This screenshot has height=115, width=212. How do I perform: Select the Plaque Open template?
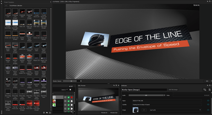tap(8, 70)
